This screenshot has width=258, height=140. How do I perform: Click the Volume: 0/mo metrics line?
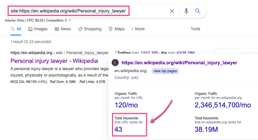[x=36, y=21]
